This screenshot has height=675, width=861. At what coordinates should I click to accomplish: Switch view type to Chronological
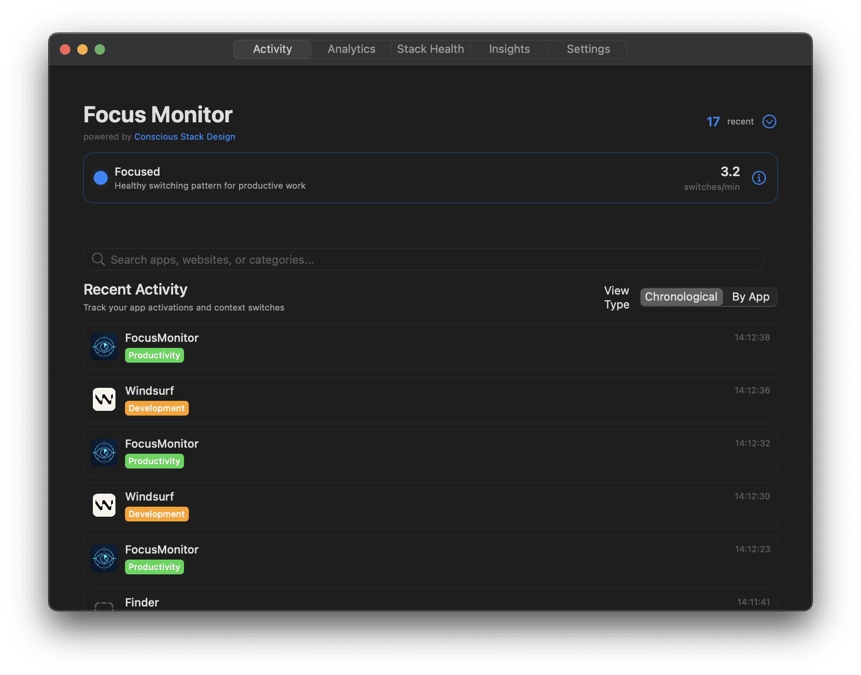[x=680, y=297]
